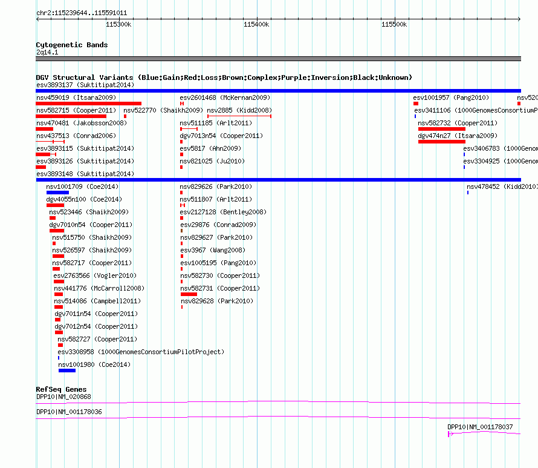Click the DGV Structural Variants track title
The height and width of the screenshot is (468, 538).
click(224, 77)
